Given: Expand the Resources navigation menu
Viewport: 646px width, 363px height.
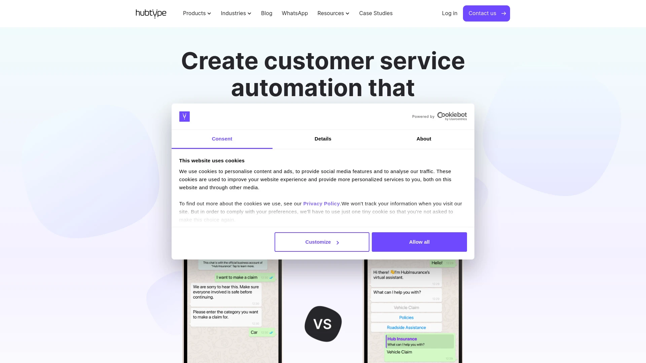Looking at the screenshot, I should click(333, 13).
